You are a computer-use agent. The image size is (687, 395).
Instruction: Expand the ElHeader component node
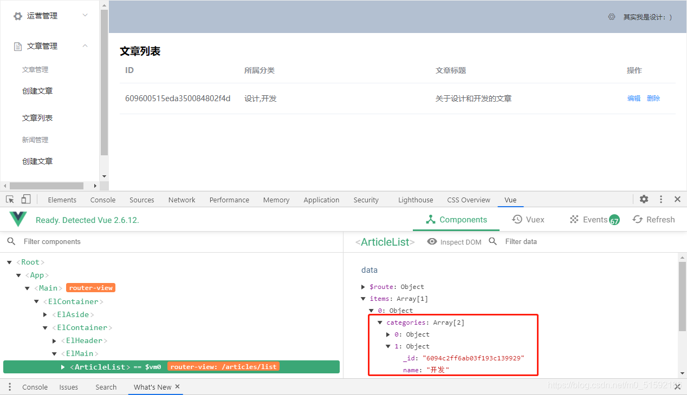pos(54,340)
